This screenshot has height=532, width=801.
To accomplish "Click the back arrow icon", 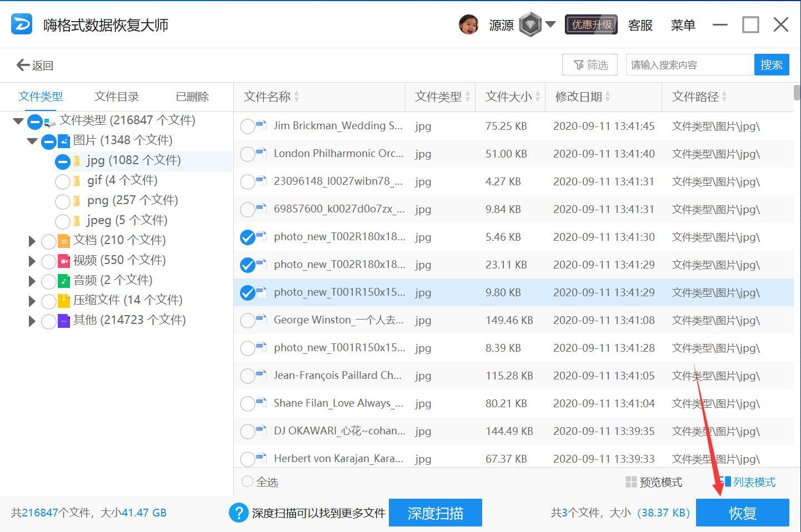I will (x=23, y=65).
